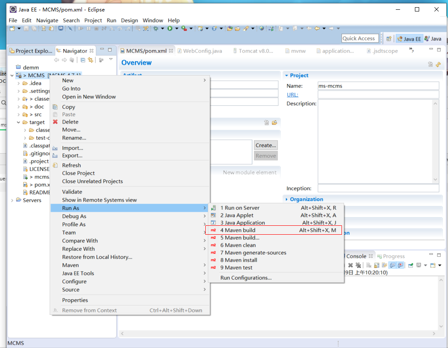Click the green Run toolbar button
Image resolution: width=448 pixels, height=348 pixels.
[170, 28]
